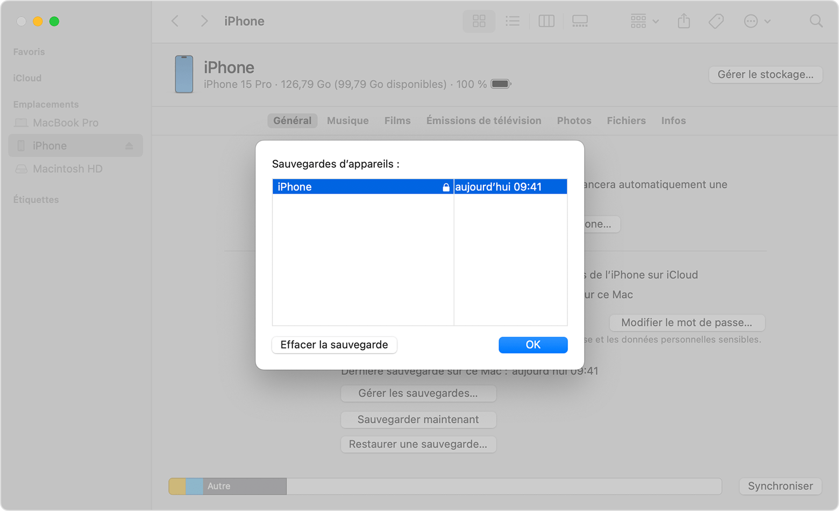Confirm the dialog with OK

tap(533, 345)
